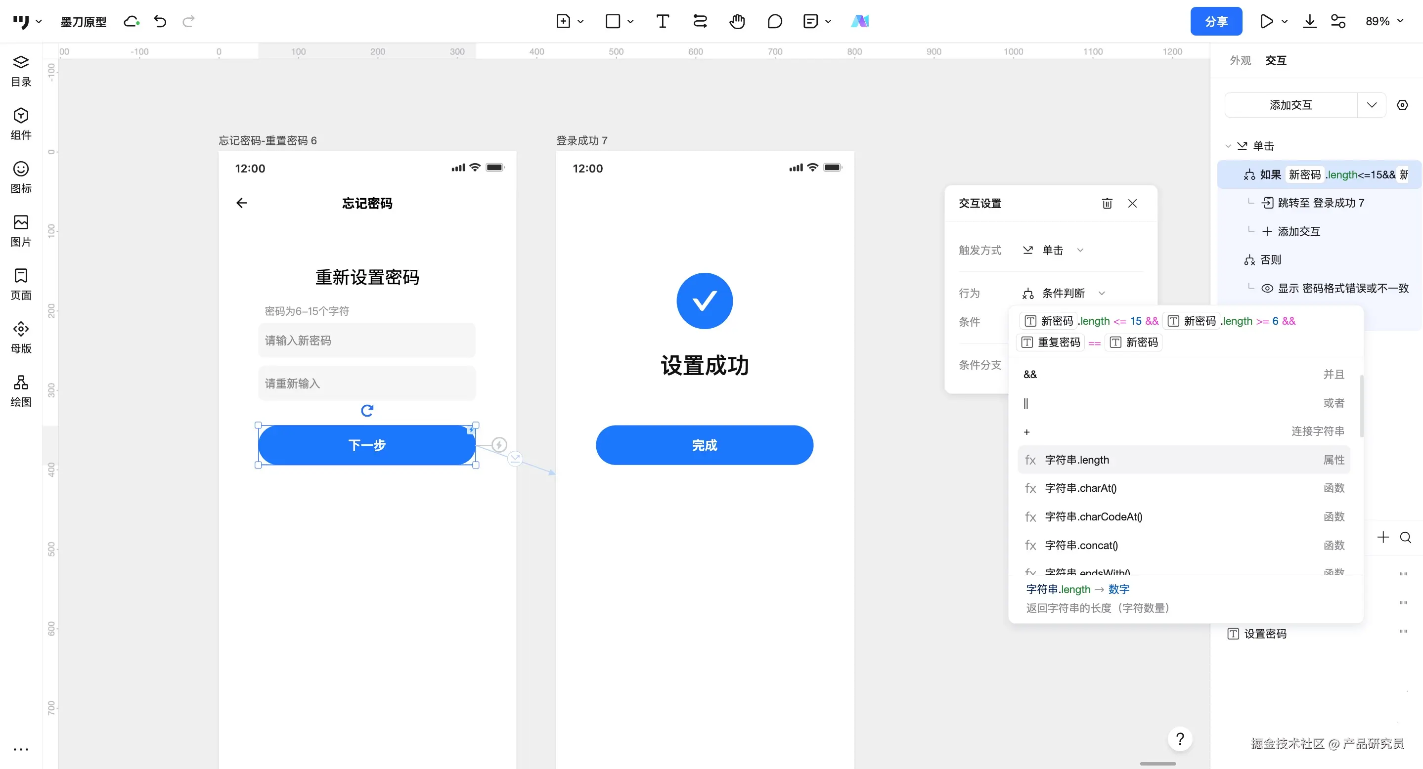Open the comment bubble tool
The height and width of the screenshot is (769, 1423).
click(x=774, y=22)
